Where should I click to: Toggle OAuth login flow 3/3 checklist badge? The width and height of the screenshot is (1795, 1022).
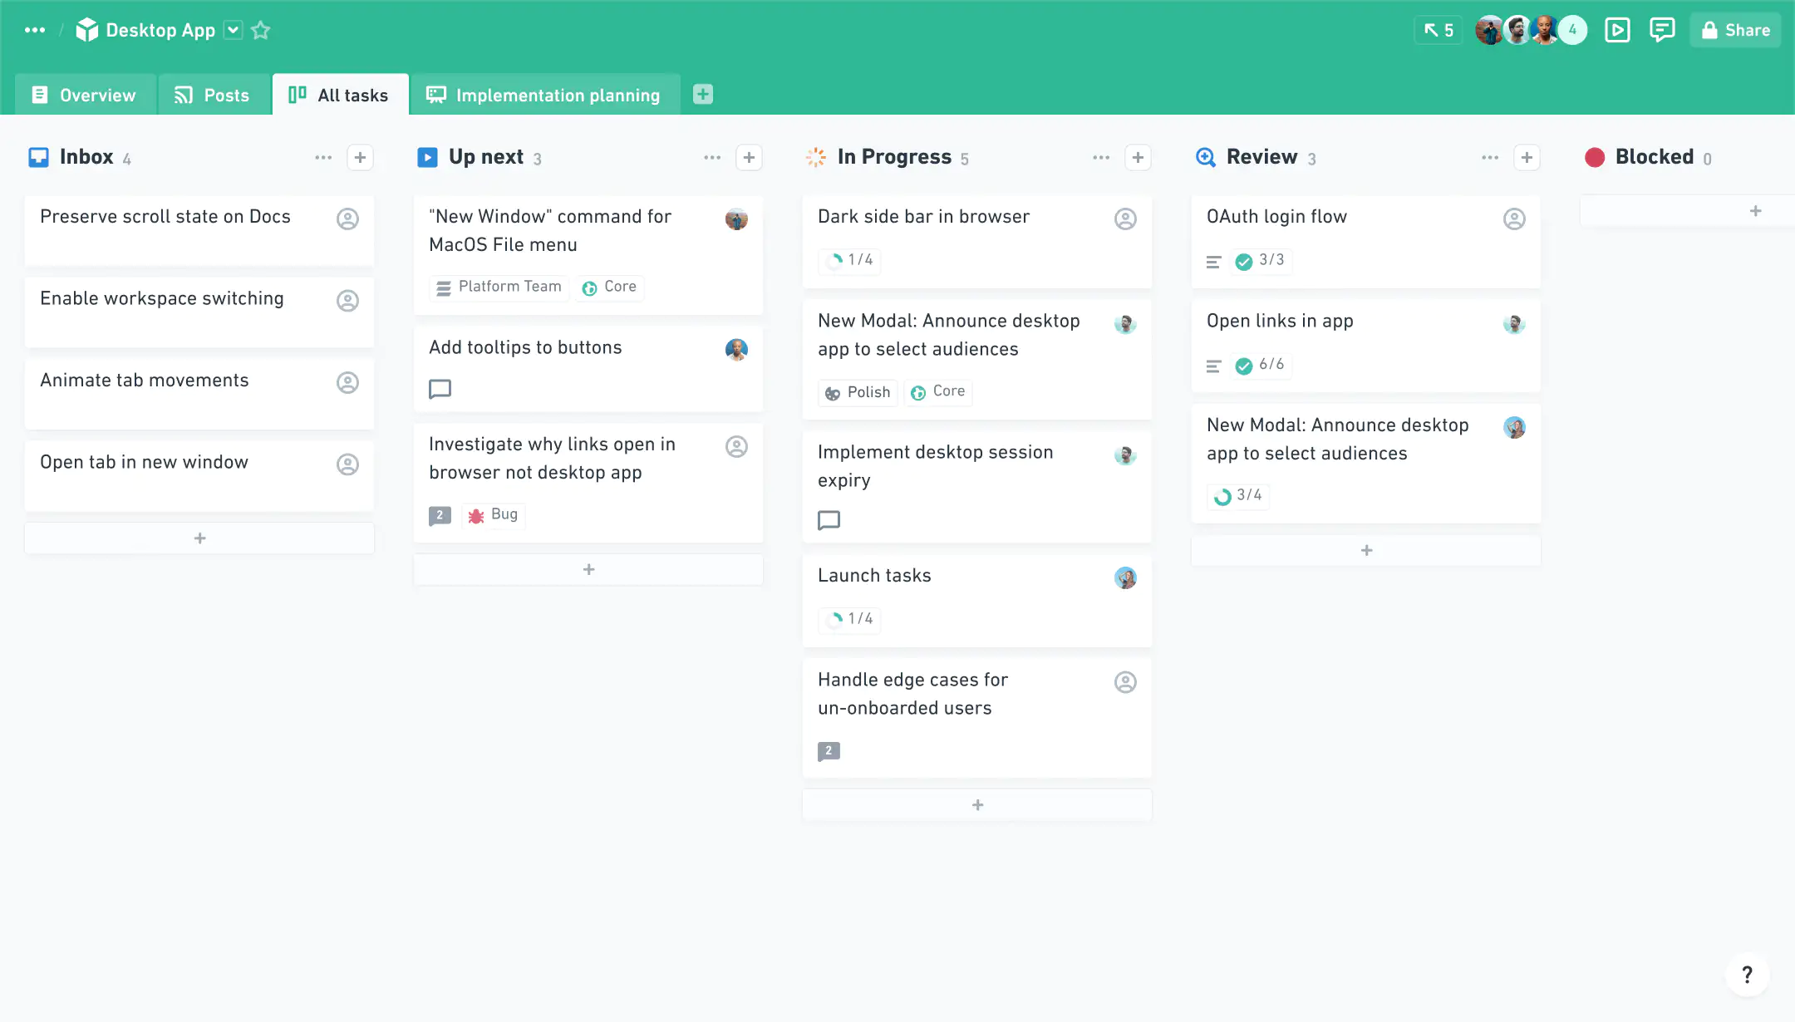click(1261, 261)
